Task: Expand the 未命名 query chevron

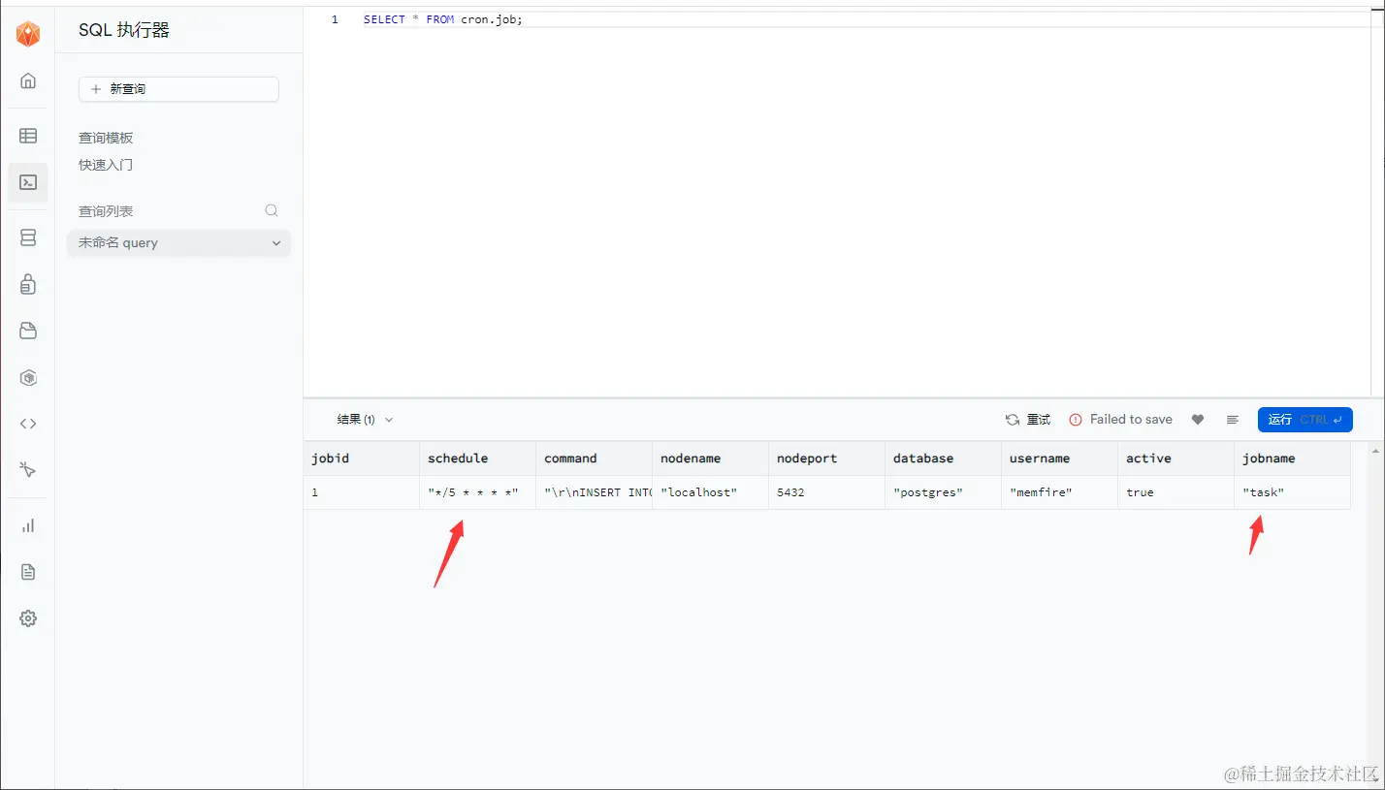Action: click(x=276, y=243)
